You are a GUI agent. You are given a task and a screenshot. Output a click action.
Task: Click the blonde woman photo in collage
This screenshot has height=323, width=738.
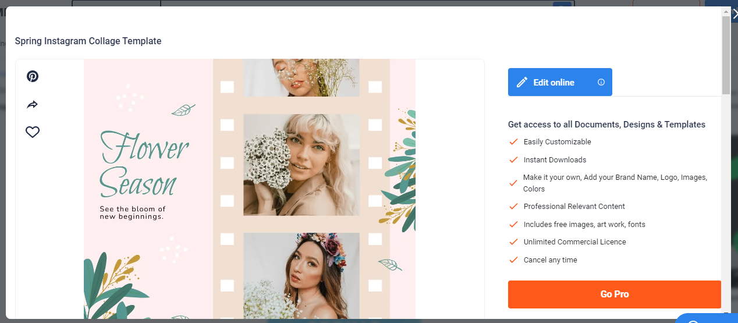(301, 165)
